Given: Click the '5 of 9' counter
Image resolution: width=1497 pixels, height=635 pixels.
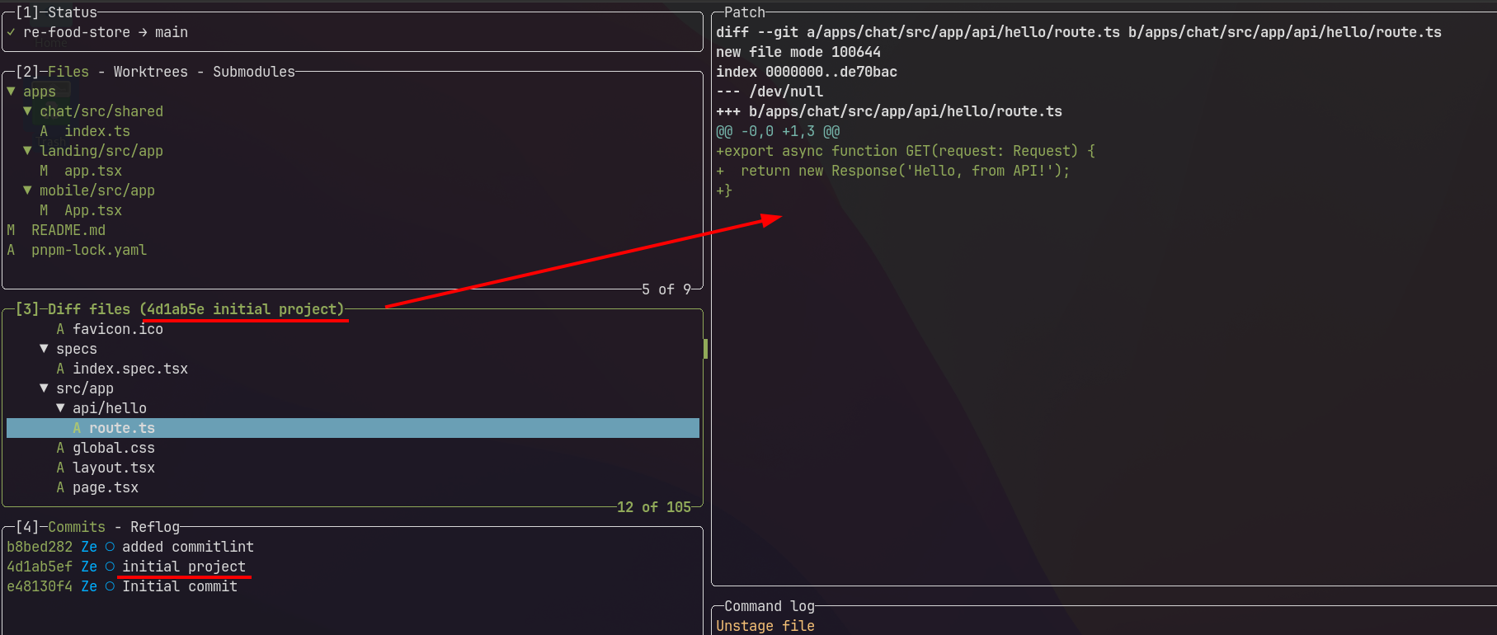Looking at the screenshot, I should (x=666, y=289).
